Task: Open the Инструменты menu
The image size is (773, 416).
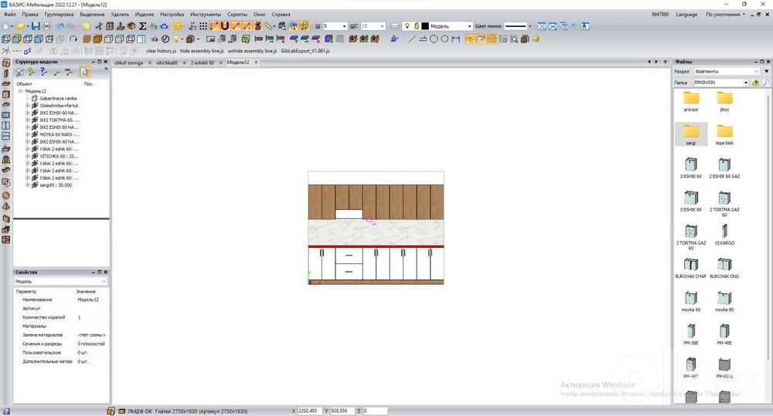Action: click(x=206, y=14)
